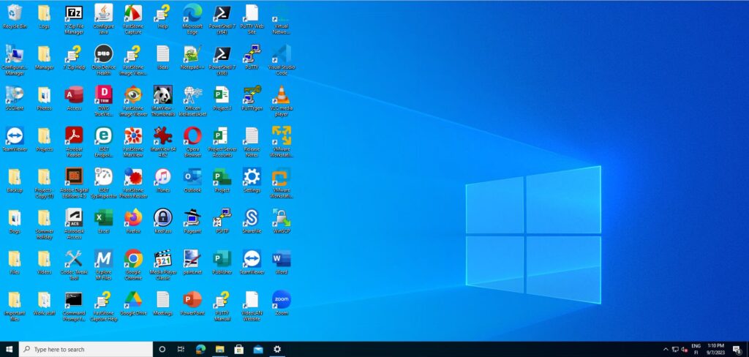Click the PuTTYgen desktop icon
Image resolution: width=749 pixels, height=357 pixels.
252,95
